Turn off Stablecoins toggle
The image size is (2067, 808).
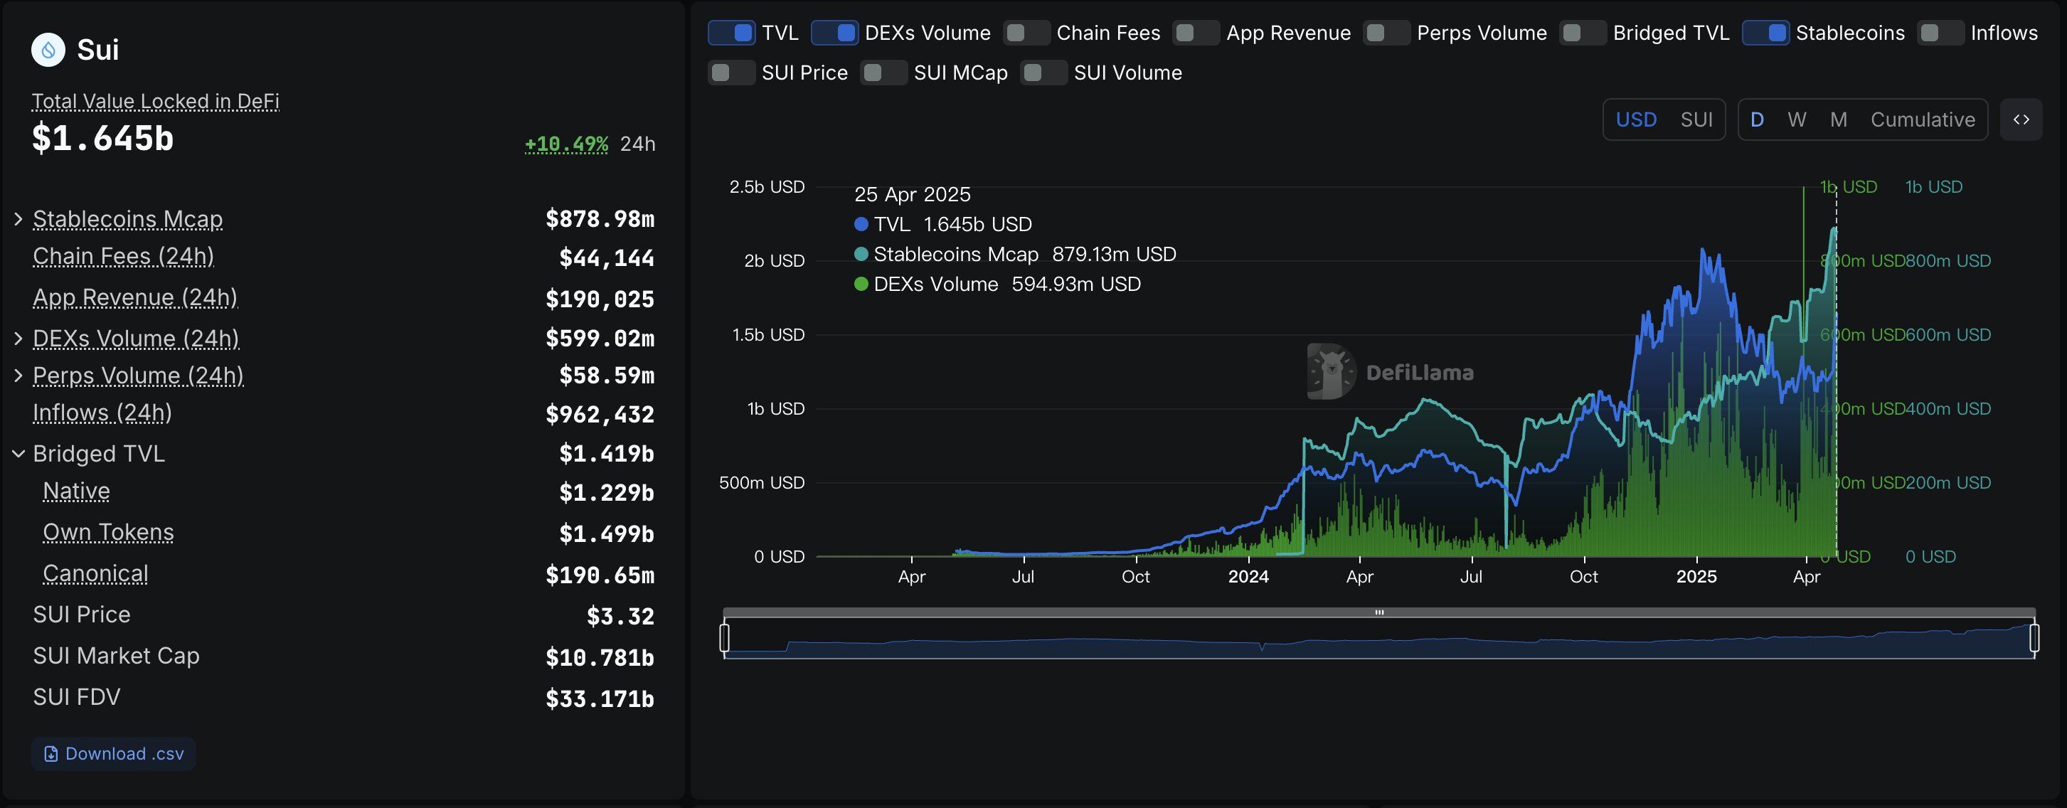click(x=1765, y=33)
